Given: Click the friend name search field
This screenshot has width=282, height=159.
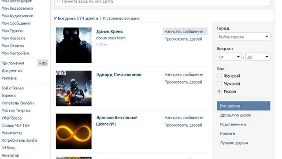Looking at the screenshot, I should [x=162, y=2].
